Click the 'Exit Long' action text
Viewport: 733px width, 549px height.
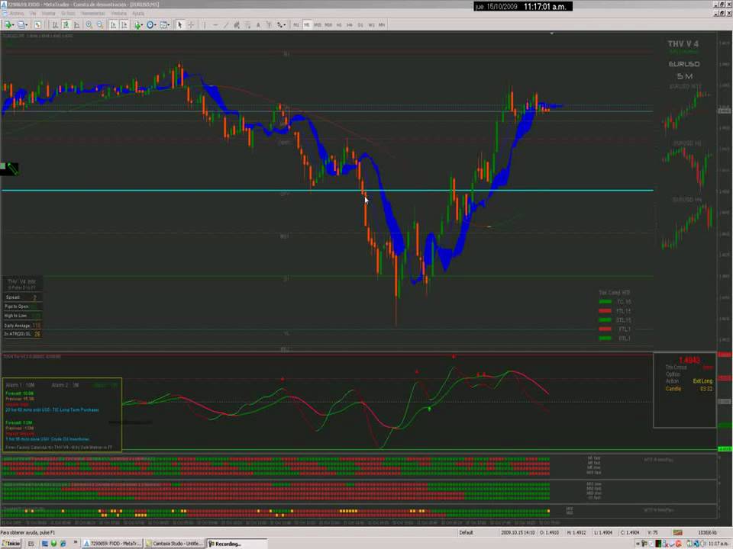coord(702,381)
